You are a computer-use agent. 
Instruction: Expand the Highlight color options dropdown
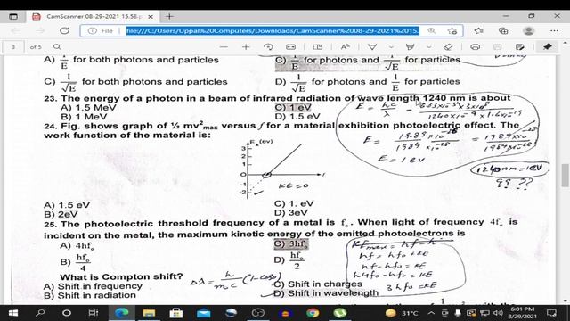coord(429,47)
